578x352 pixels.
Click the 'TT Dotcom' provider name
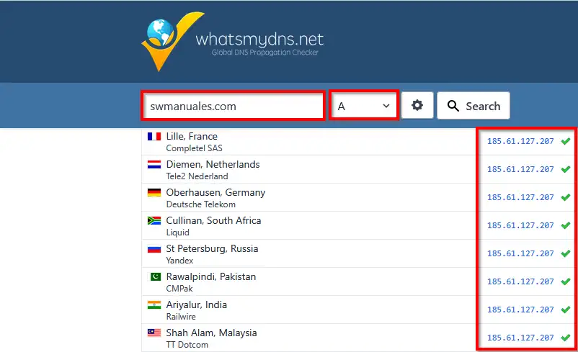[x=187, y=345]
